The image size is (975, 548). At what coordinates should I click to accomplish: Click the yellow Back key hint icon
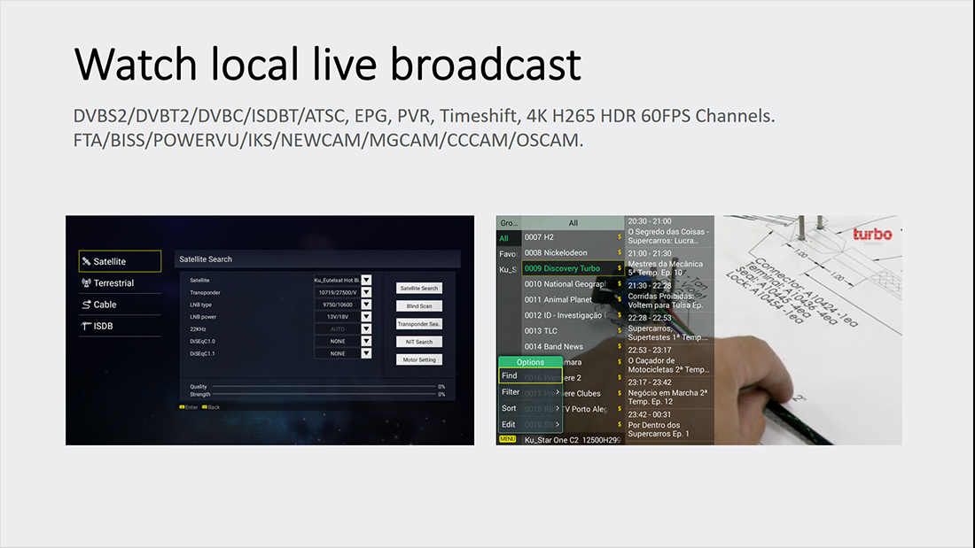205,407
